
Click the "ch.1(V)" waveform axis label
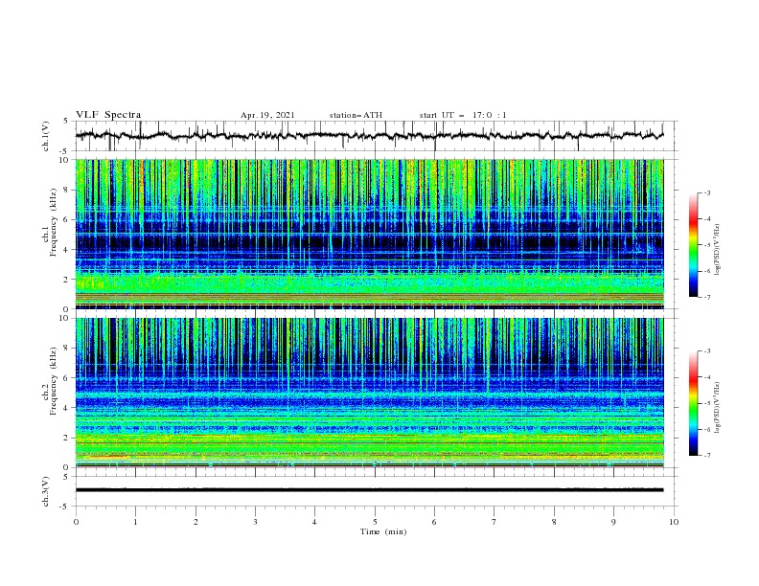[46, 136]
